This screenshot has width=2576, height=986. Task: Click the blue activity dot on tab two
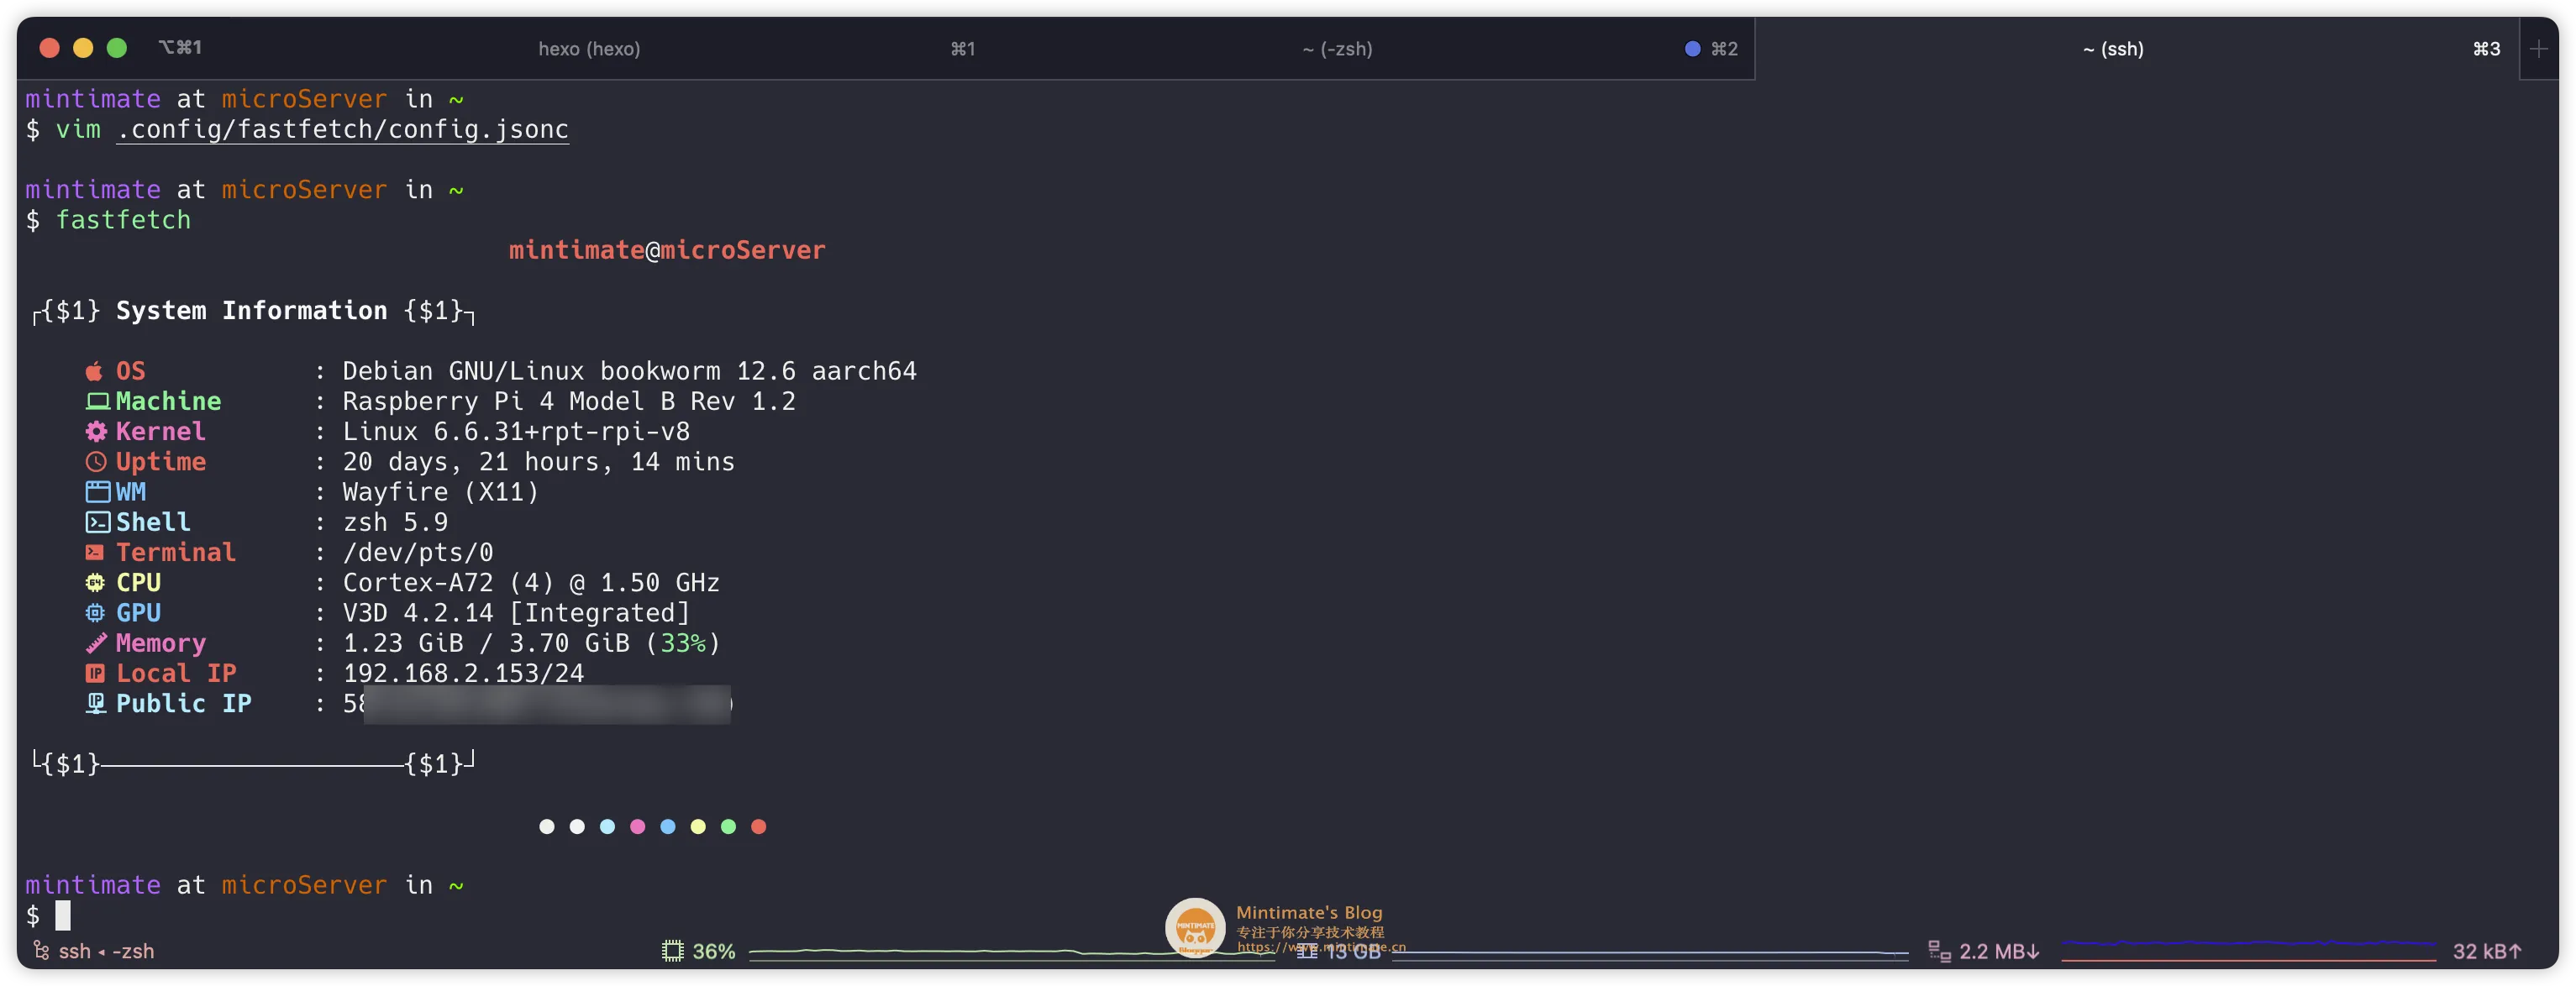click(x=1692, y=48)
